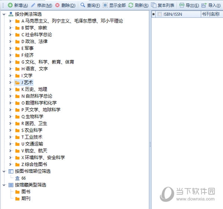Click the toolbar grip handle before 新增

tap(3, 6)
